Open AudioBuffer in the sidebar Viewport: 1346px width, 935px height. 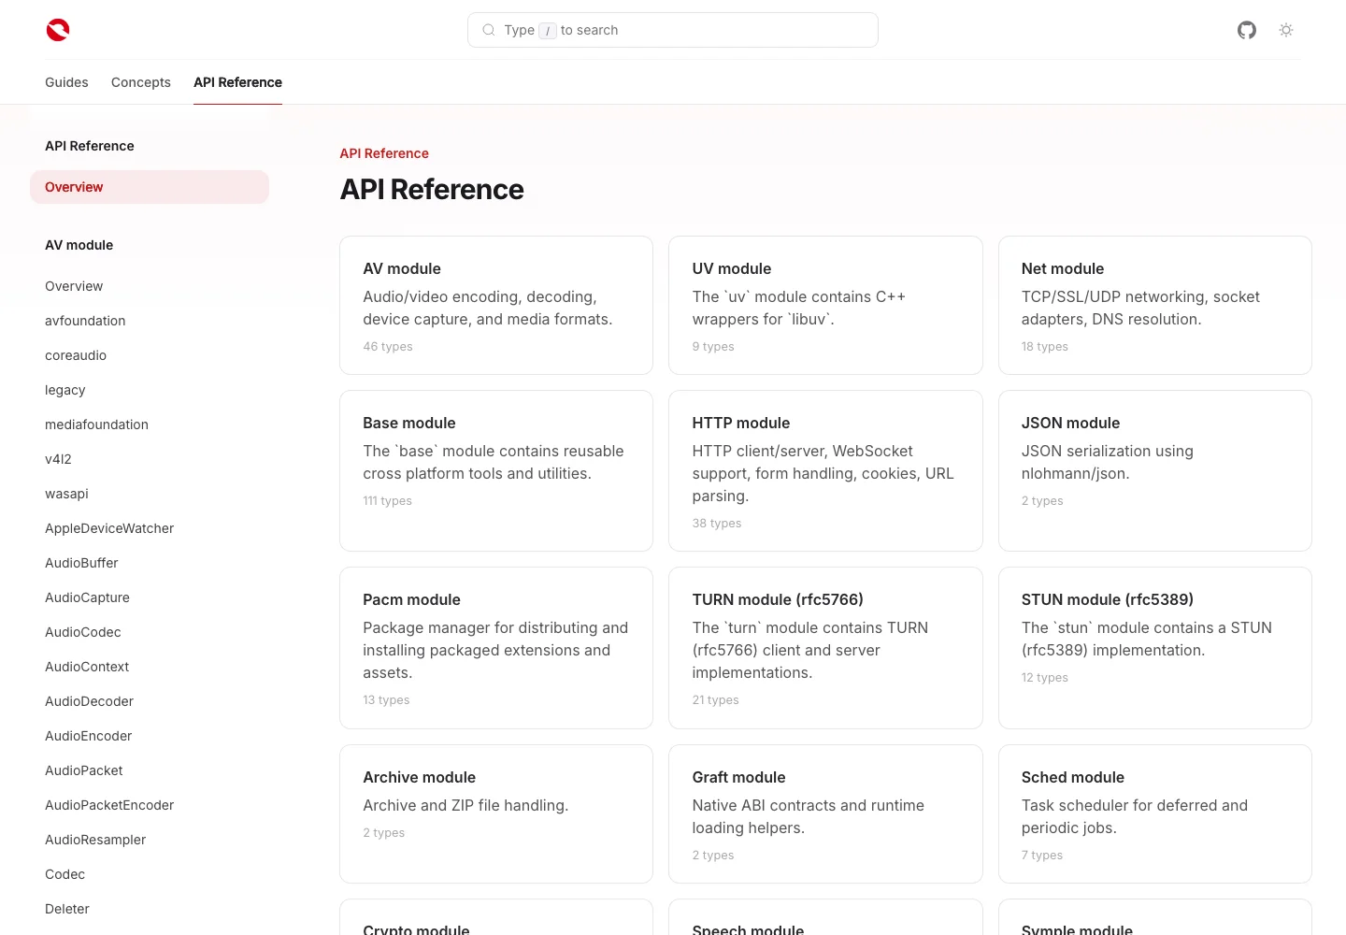coord(81,563)
